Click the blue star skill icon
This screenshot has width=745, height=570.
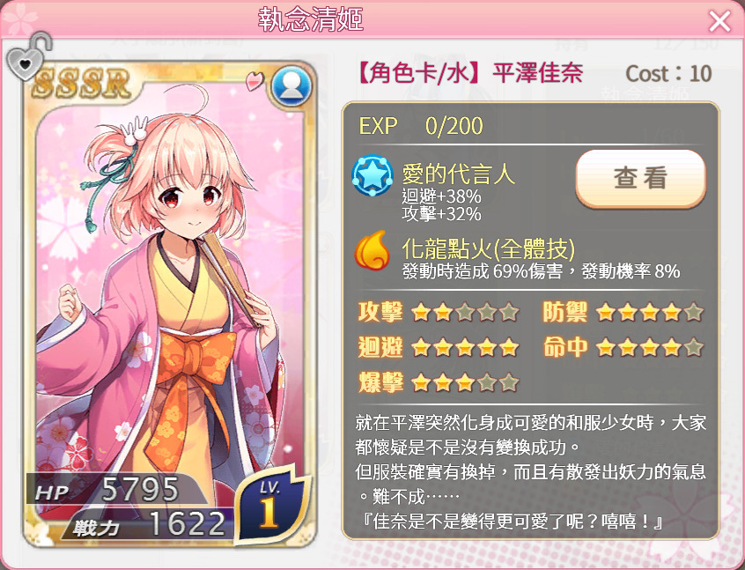click(x=372, y=175)
